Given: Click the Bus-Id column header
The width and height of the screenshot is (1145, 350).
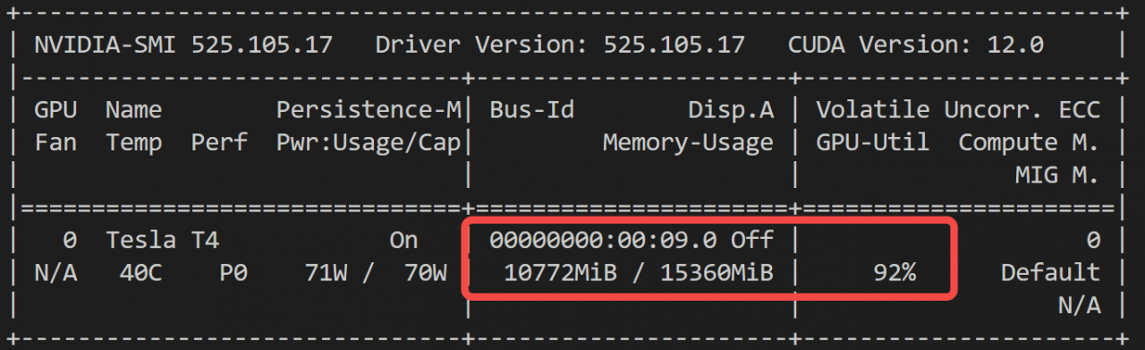Looking at the screenshot, I should point(531,110).
